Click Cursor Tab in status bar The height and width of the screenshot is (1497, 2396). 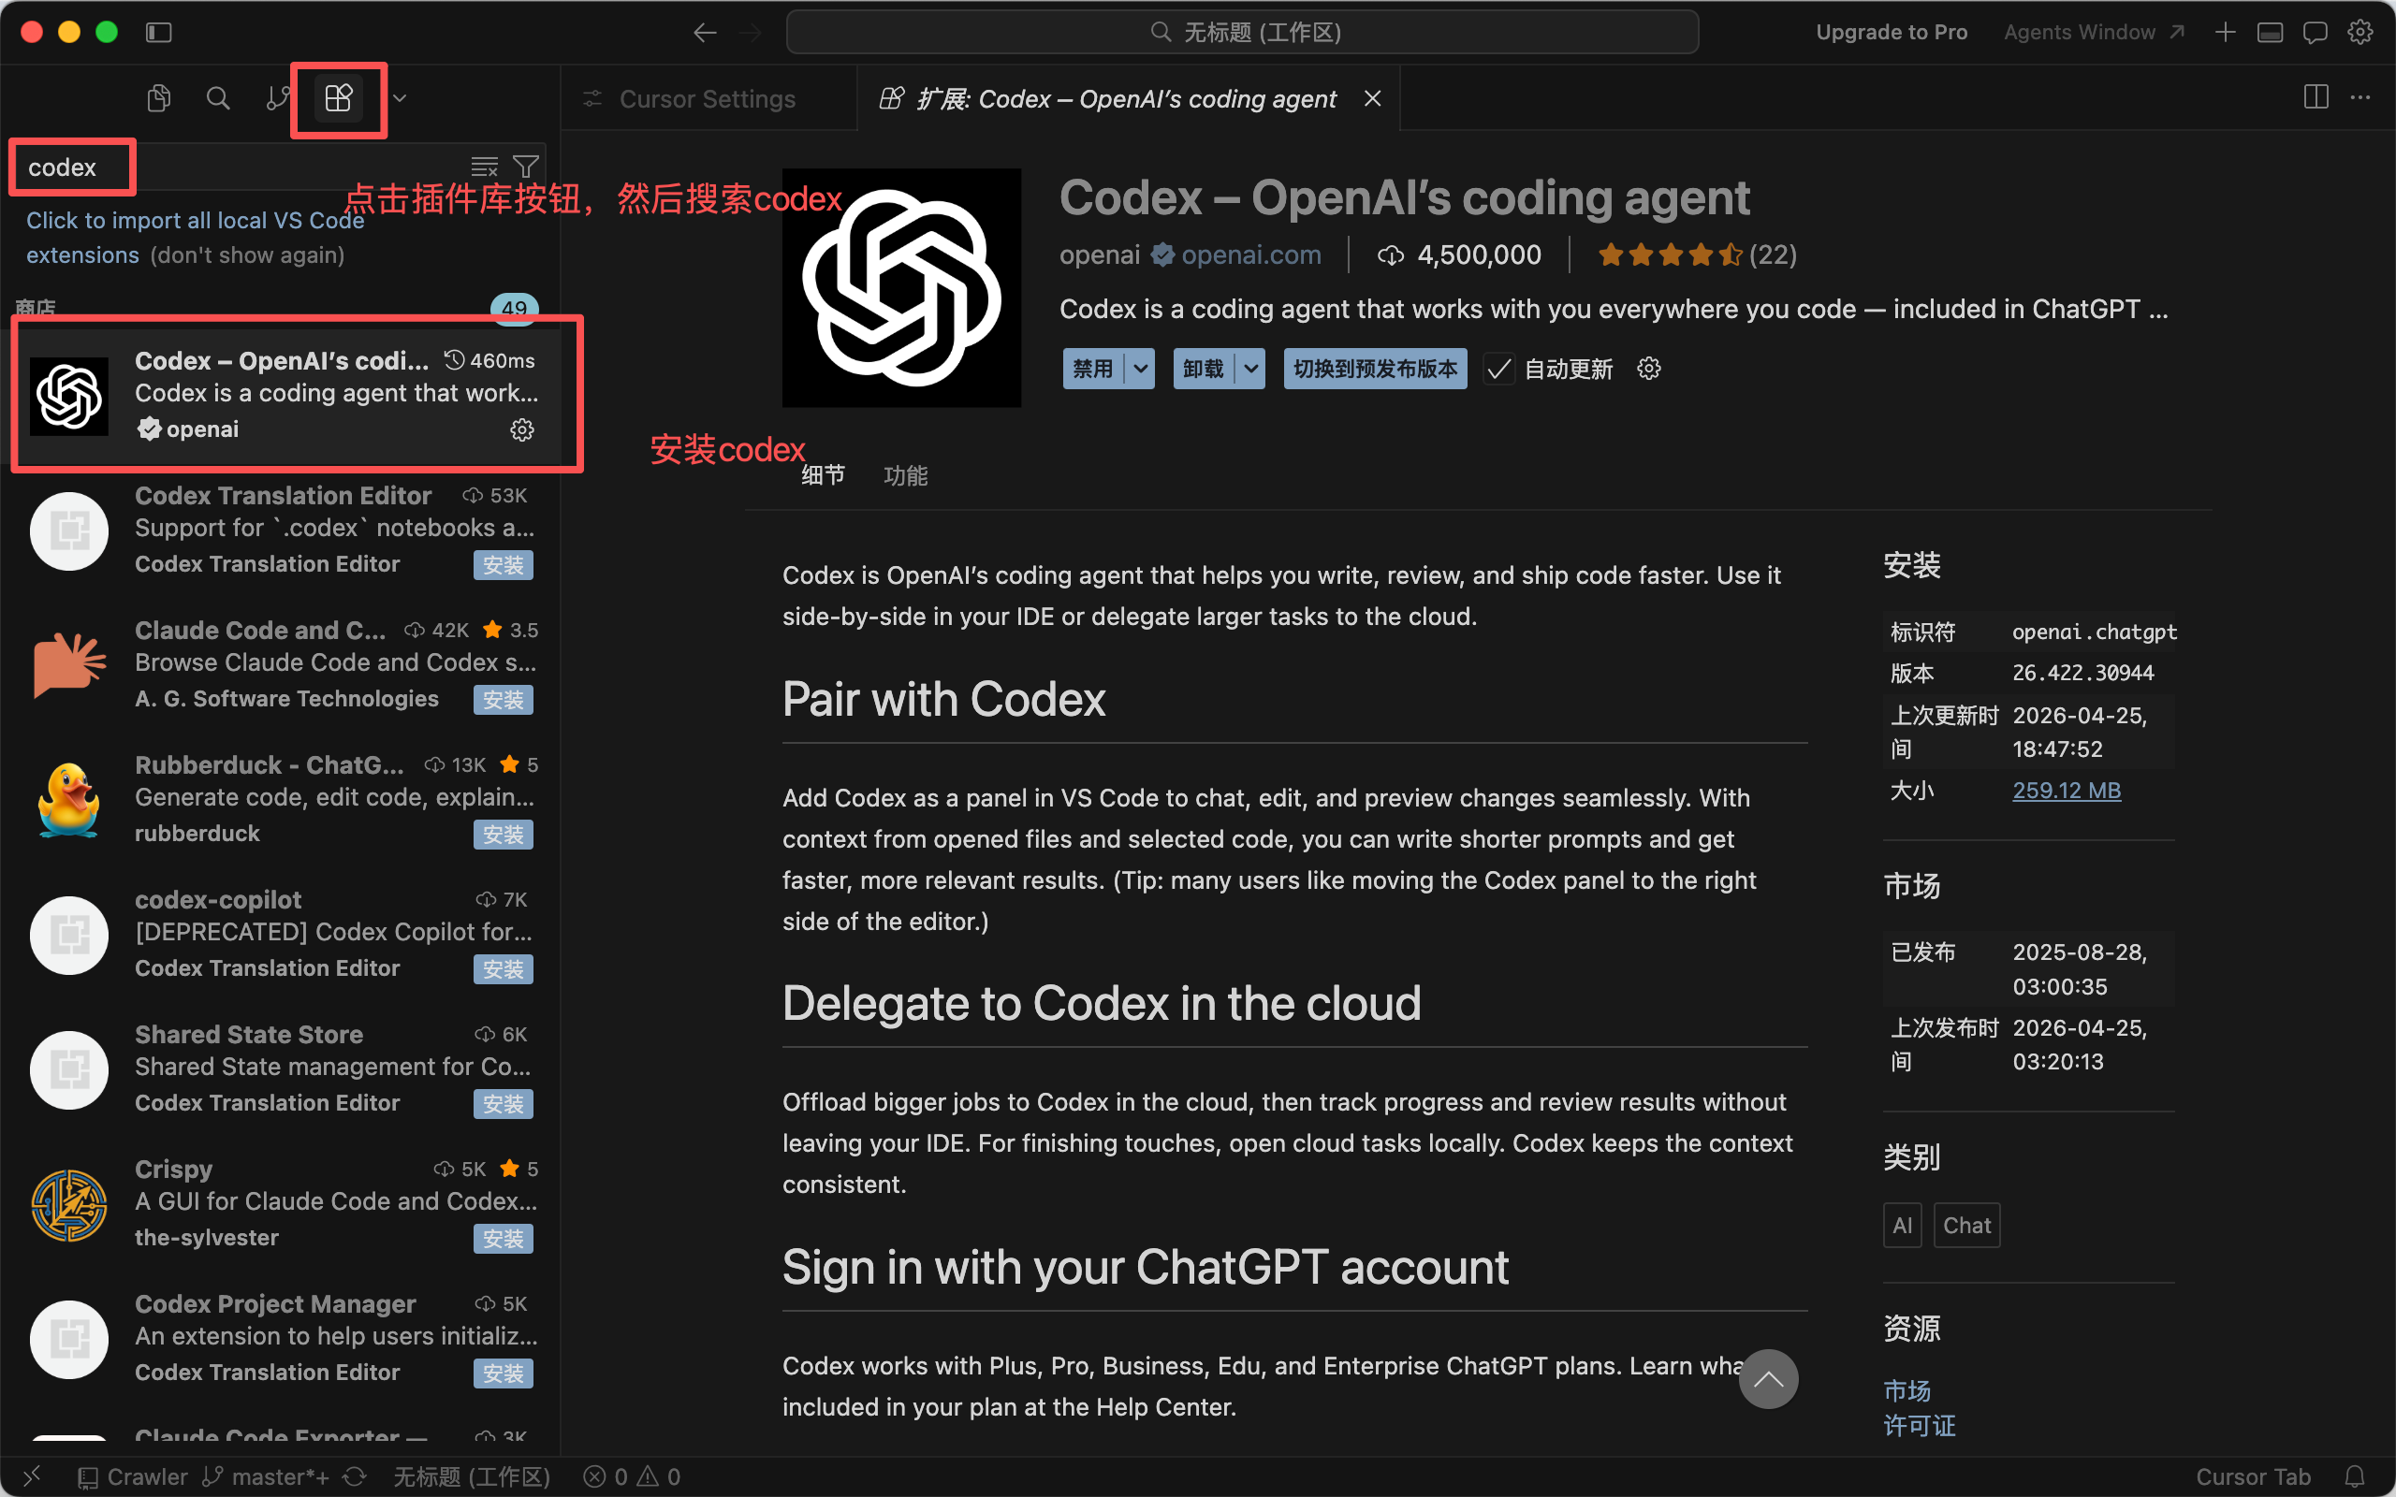tap(2253, 1476)
